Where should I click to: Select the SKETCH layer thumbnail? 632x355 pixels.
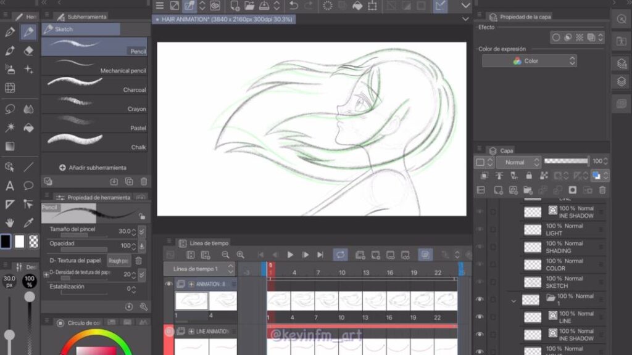coord(533,282)
